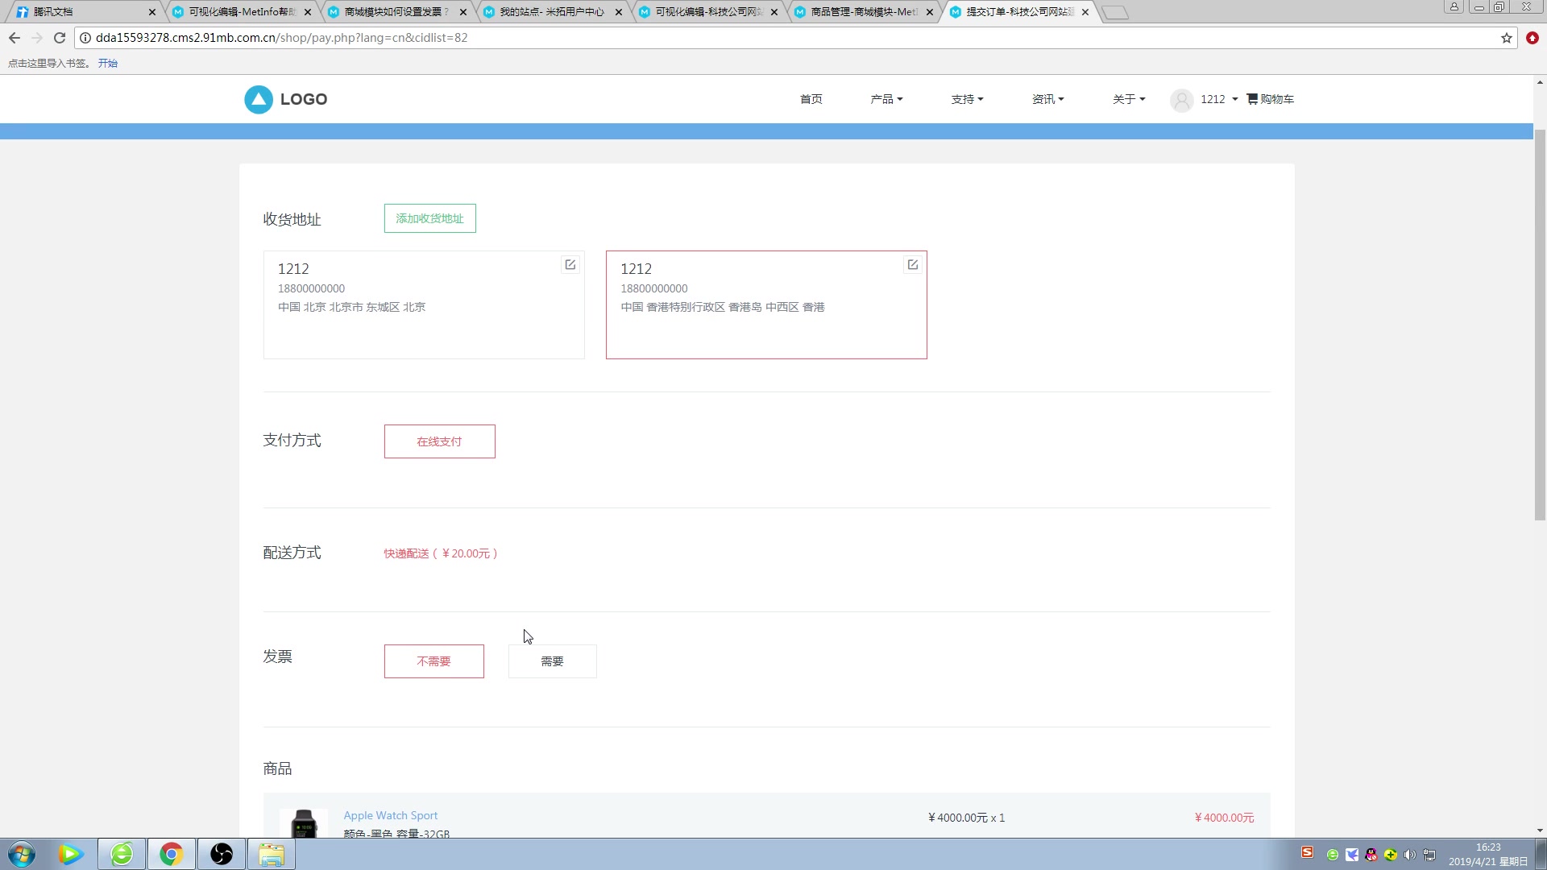Expand the 产品 navigation dropdown
The width and height of the screenshot is (1547, 870).
(x=886, y=99)
